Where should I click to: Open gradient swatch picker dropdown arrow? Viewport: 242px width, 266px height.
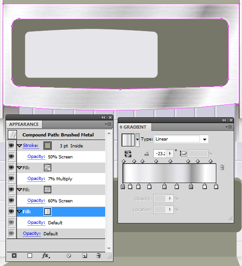137,140
